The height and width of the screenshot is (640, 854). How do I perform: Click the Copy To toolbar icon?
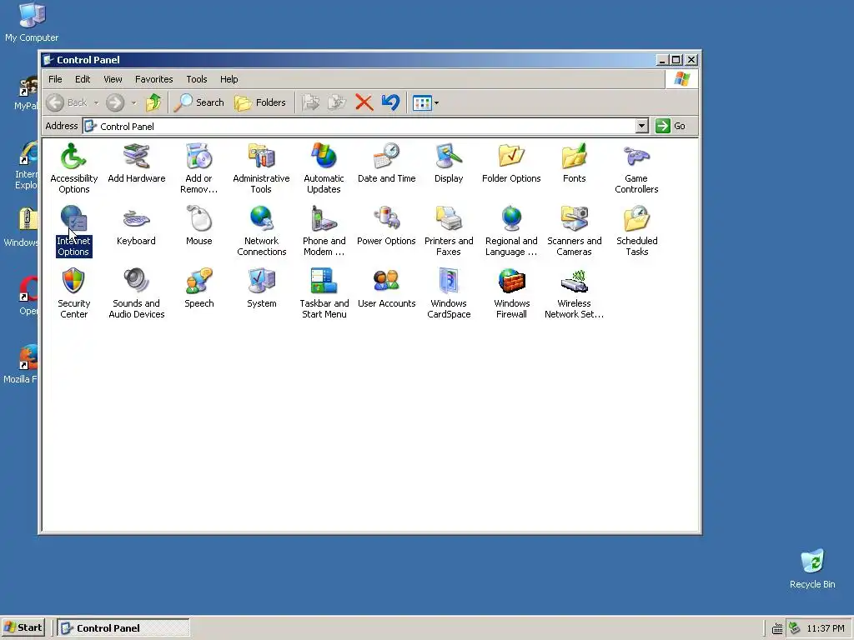point(337,102)
